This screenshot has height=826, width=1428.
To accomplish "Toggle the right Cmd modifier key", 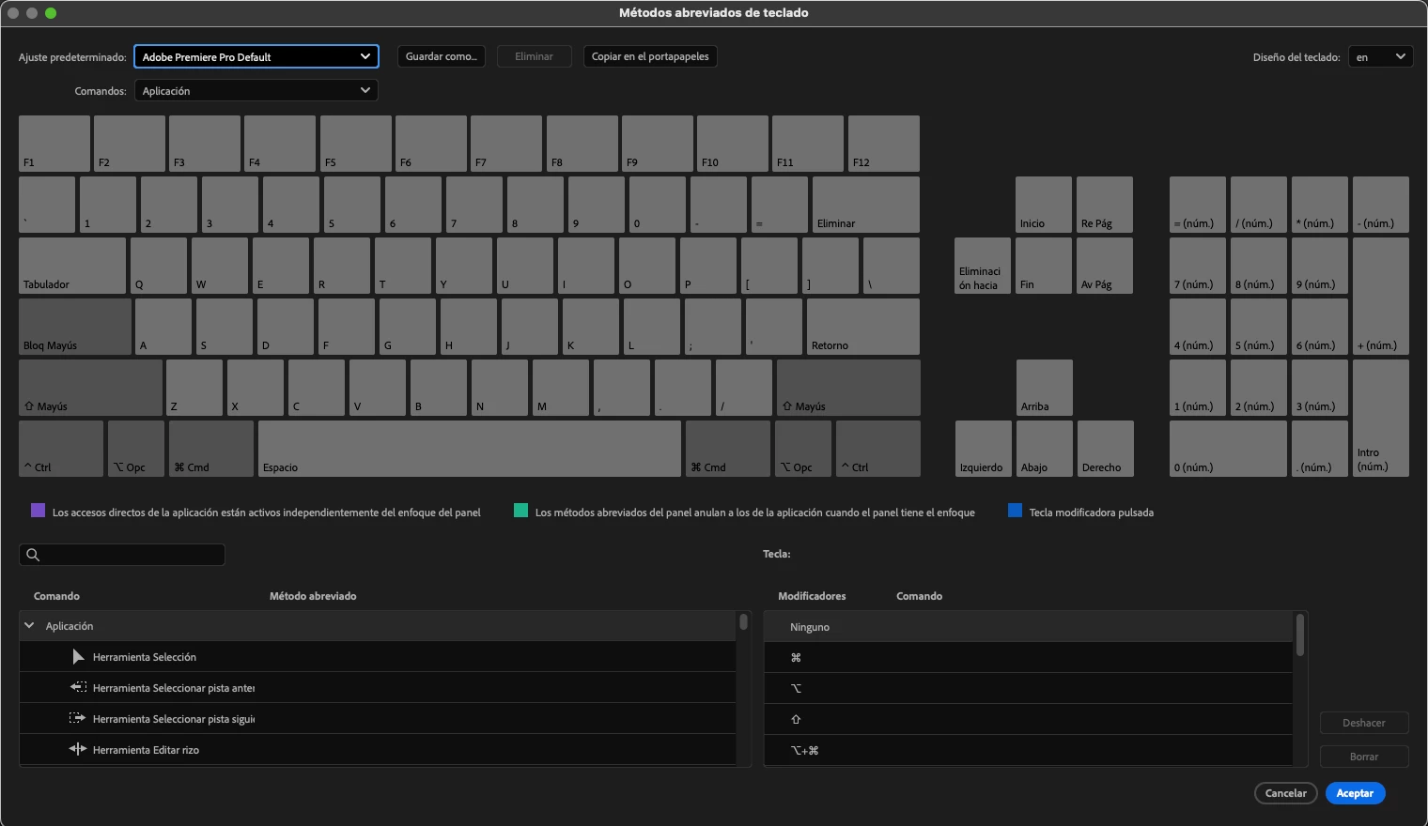I will click(728, 449).
